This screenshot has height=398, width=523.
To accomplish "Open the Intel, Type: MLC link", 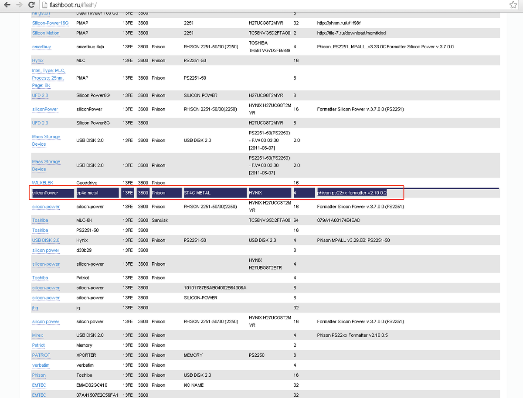I will coord(48,78).
